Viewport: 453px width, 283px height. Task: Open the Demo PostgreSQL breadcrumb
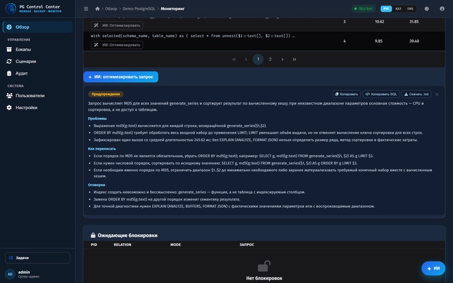(x=139, y=8)
